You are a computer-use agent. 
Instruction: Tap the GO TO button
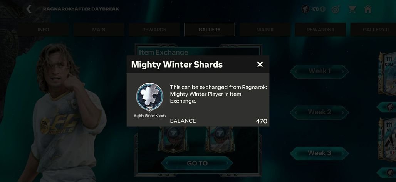click(x=197, y=163)
